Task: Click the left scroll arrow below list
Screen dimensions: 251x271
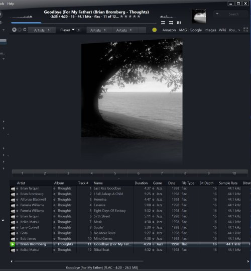Action: pos(12,261)
